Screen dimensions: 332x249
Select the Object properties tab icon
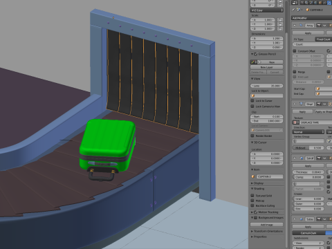(320, 3)
